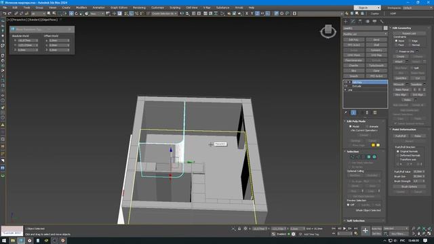This screenshot has width=434, height=244.
Task: Click the Redo arrow in main toolbar
Action: pyautogui.click(x=9, y=14)
